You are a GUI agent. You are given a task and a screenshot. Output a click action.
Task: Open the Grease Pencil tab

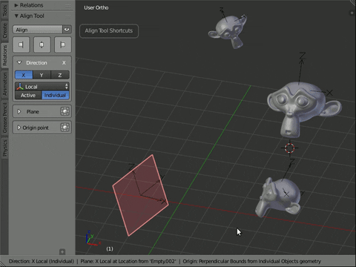[x=4, y=118]
